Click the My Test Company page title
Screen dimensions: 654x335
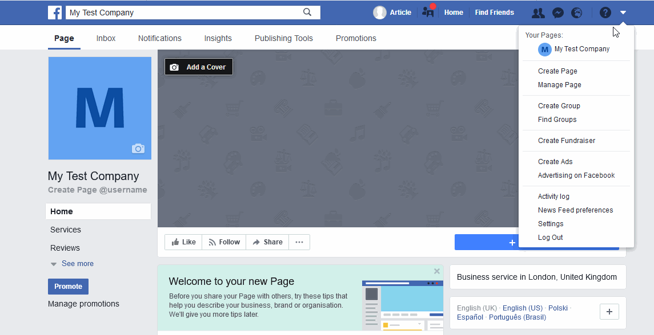[x=94, y=176]
